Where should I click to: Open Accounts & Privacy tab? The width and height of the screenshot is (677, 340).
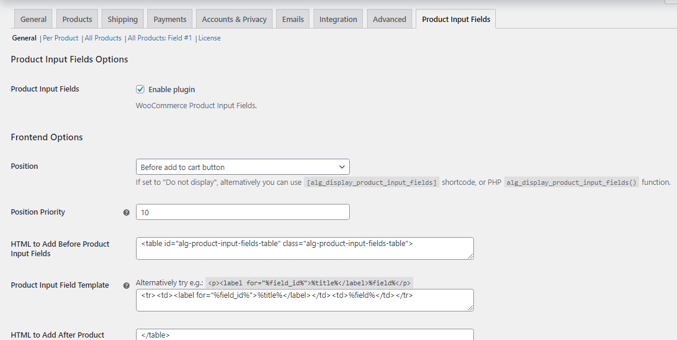pos(234,19)
